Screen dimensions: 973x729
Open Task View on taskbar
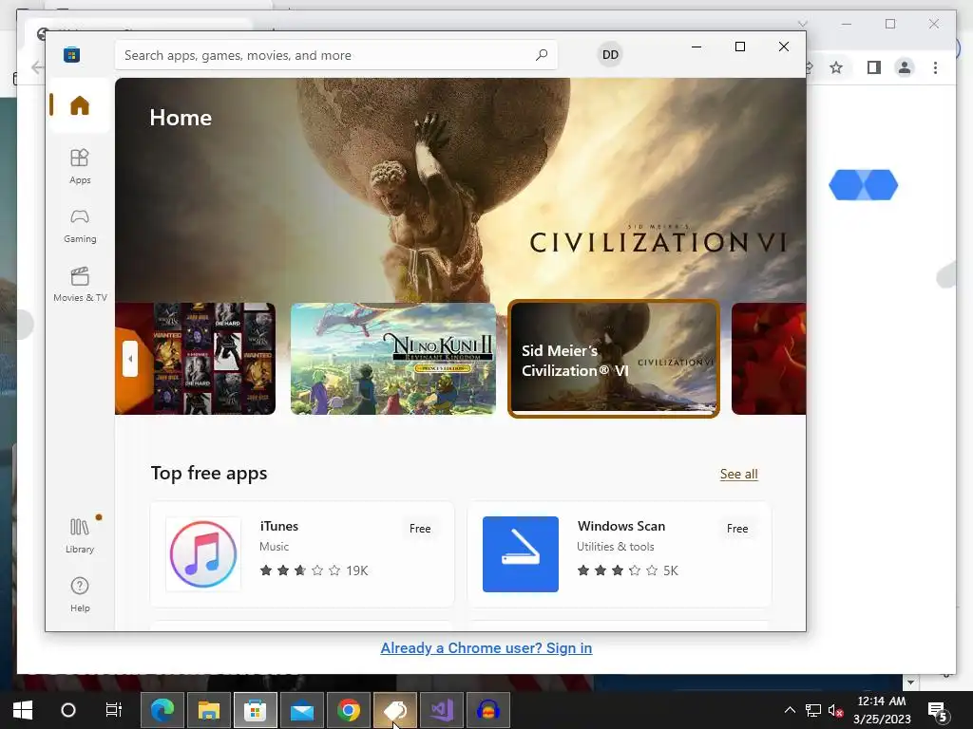coord(114,710)
